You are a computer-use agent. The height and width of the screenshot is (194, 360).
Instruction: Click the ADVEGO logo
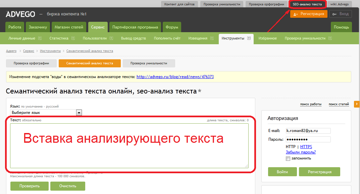[x=20, y=14]
